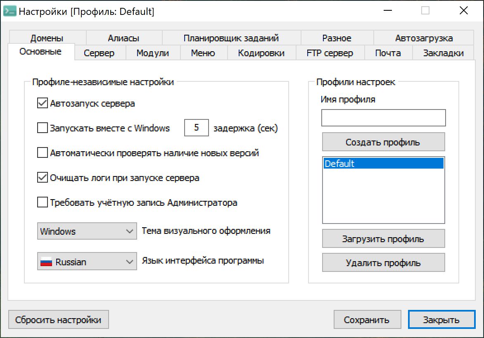Open the Модули tab
The image size is (484, 338).
pos(152,53)
